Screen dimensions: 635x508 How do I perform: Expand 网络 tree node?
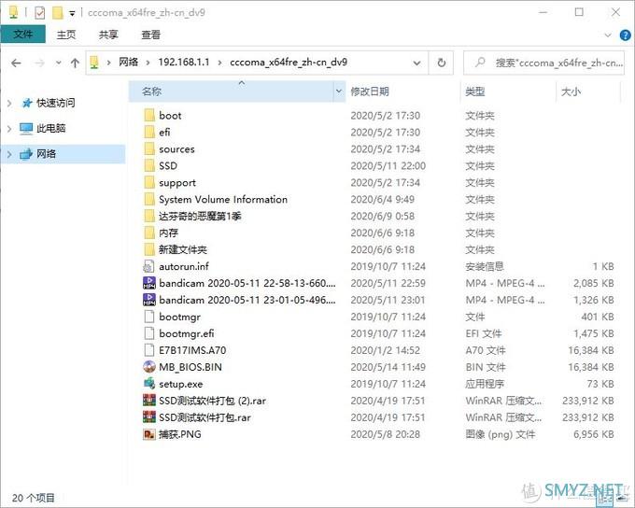pyautogui.click(x=9, y=154)
